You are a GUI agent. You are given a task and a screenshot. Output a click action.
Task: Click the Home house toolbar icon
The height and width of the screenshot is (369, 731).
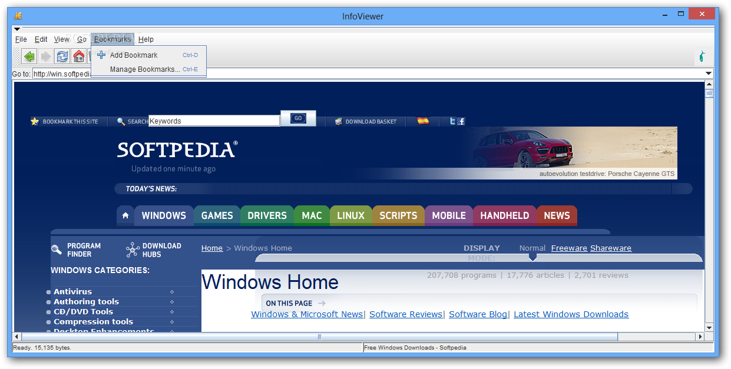78,56
